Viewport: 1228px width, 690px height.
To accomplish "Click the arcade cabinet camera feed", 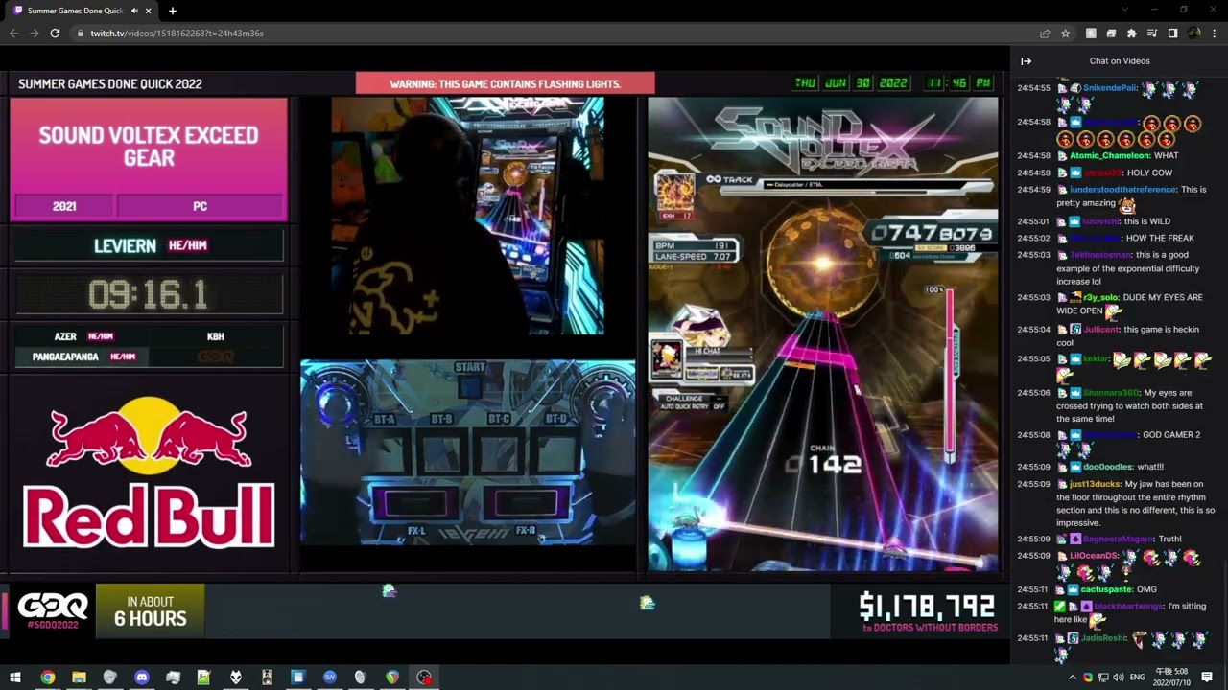I will pos(467,216).
